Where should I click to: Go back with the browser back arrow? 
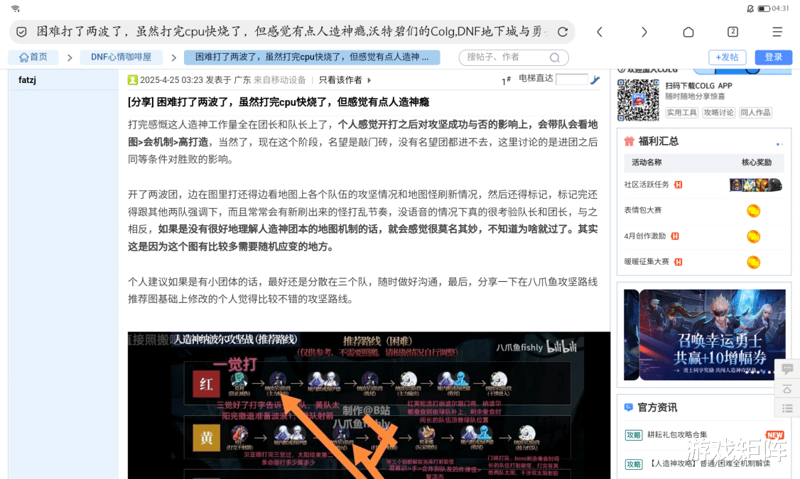pos(600,32)
